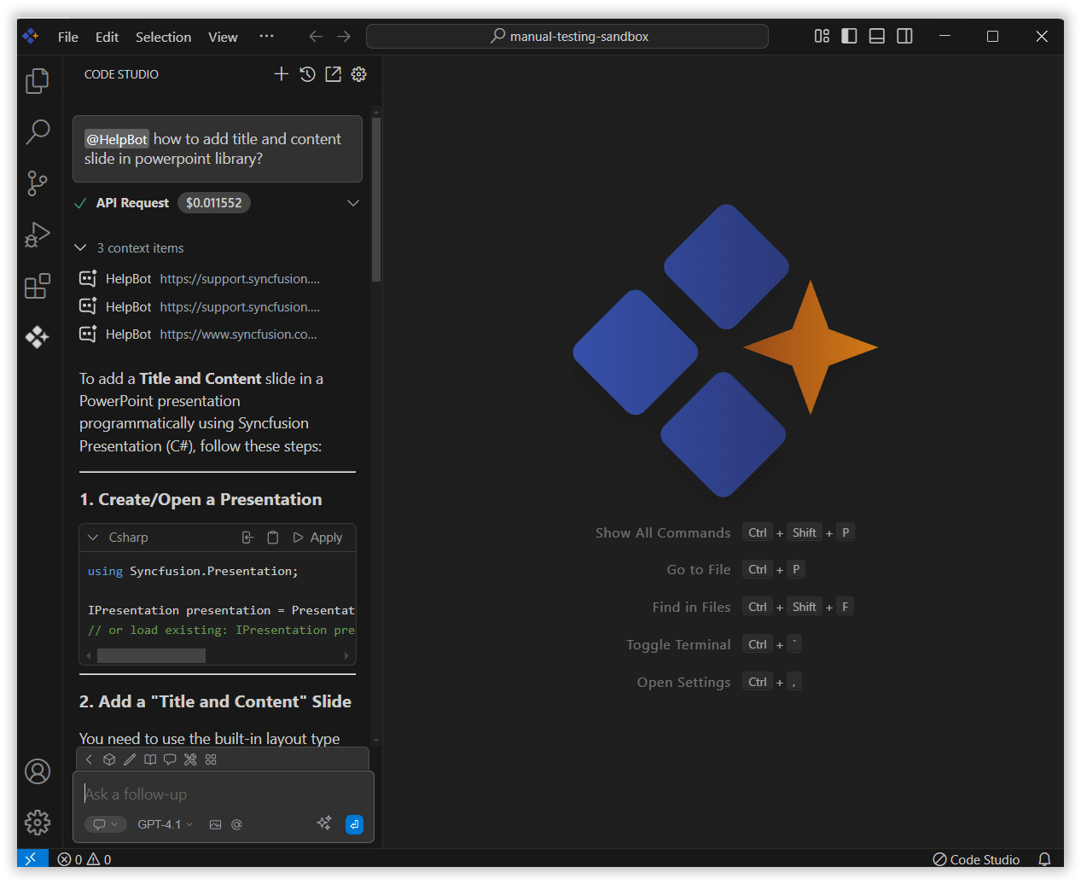
Task: Open the Edit menu
Action: tap(107, 37)
